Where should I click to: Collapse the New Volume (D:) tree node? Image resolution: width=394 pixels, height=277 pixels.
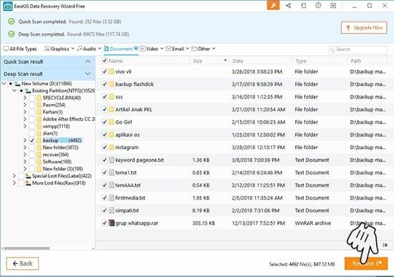coord(4,83)
